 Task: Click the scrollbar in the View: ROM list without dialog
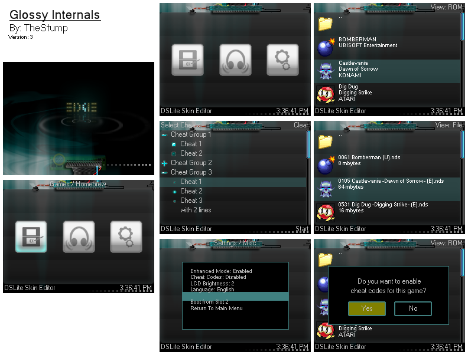pyautogui.click(x=463, y=25)
